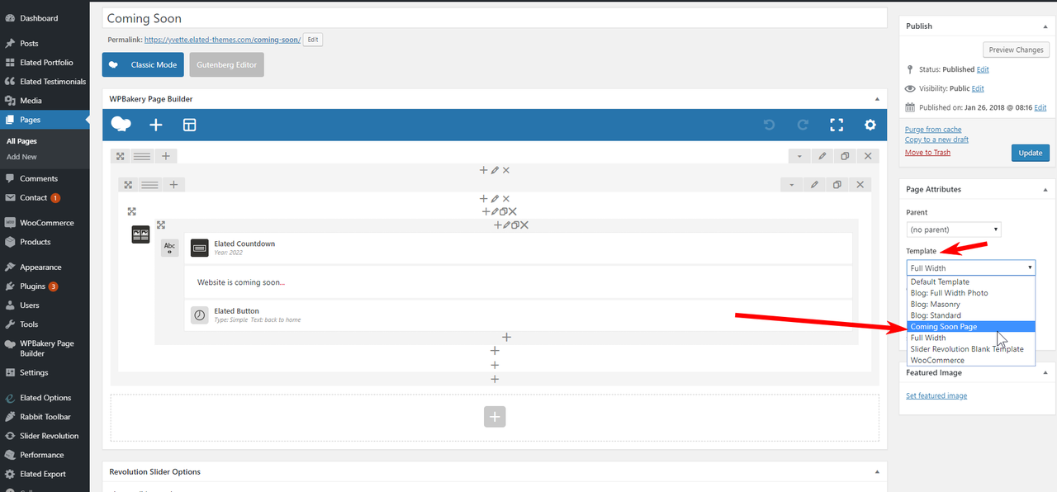Toggle nested inner row collapse arrow
Viewport: 1057px width, 492px height.
[791, 185]
